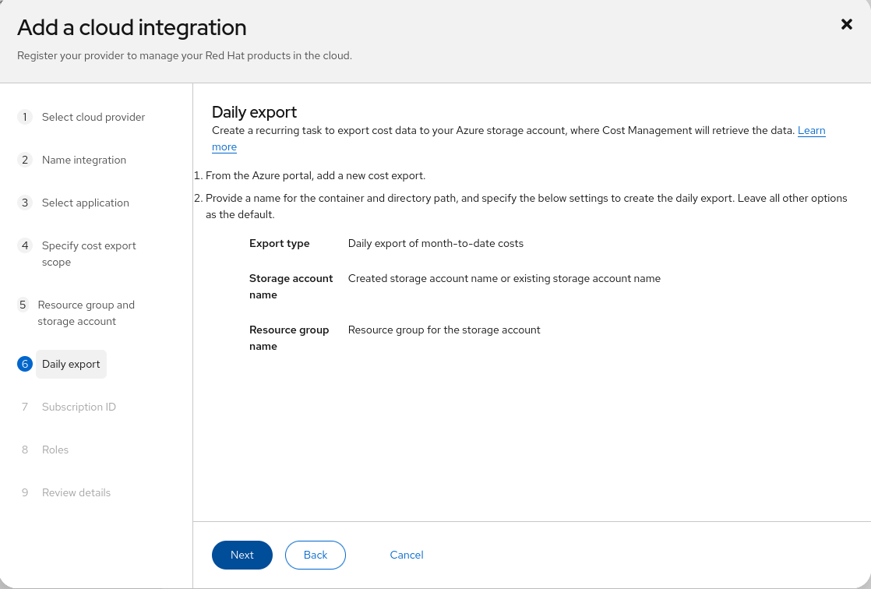Screen dimensions: 871x589
Task: Open the Learn more link
Action: [x=811, y=131]
